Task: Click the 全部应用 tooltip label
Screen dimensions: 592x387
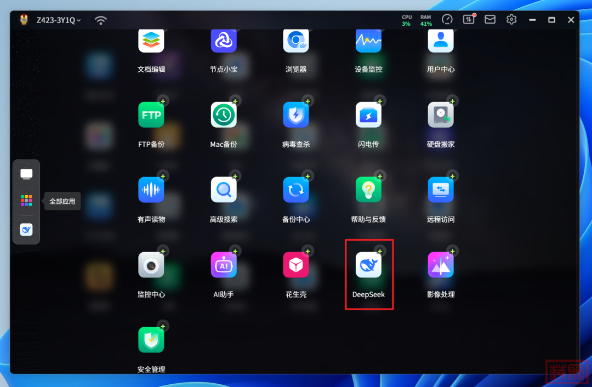Action: coord(62,201)
